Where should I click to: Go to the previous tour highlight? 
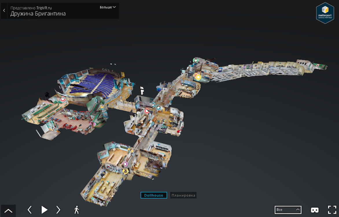click(x=30, y=210)
